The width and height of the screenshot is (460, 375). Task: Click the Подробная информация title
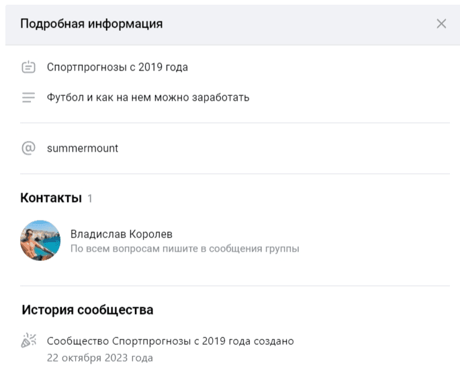pyautogui.click(x=91, y=24)
